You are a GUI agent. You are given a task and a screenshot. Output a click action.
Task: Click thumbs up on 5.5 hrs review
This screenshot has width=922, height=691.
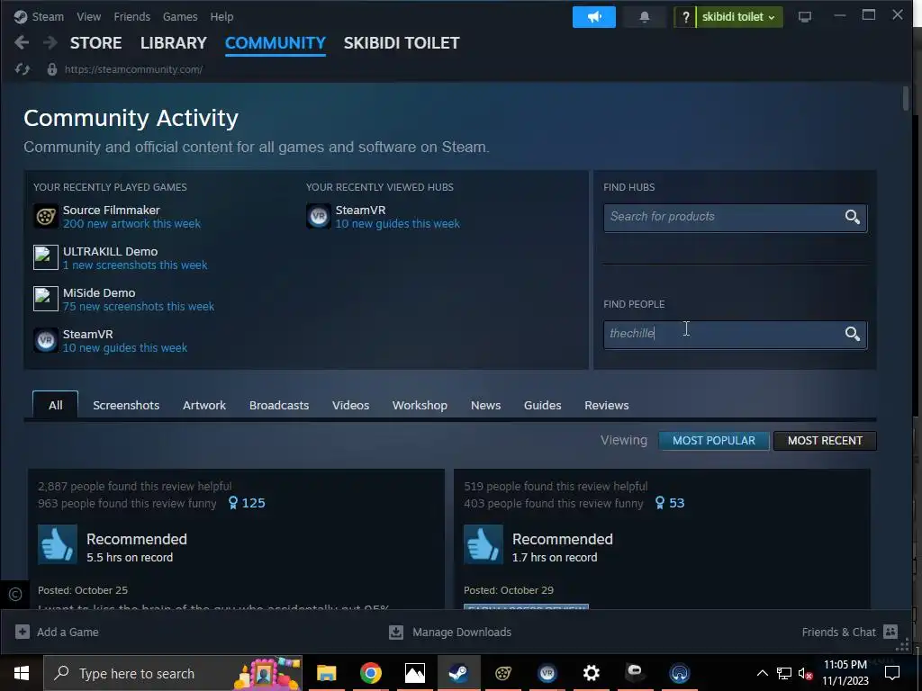pos(58,544)
